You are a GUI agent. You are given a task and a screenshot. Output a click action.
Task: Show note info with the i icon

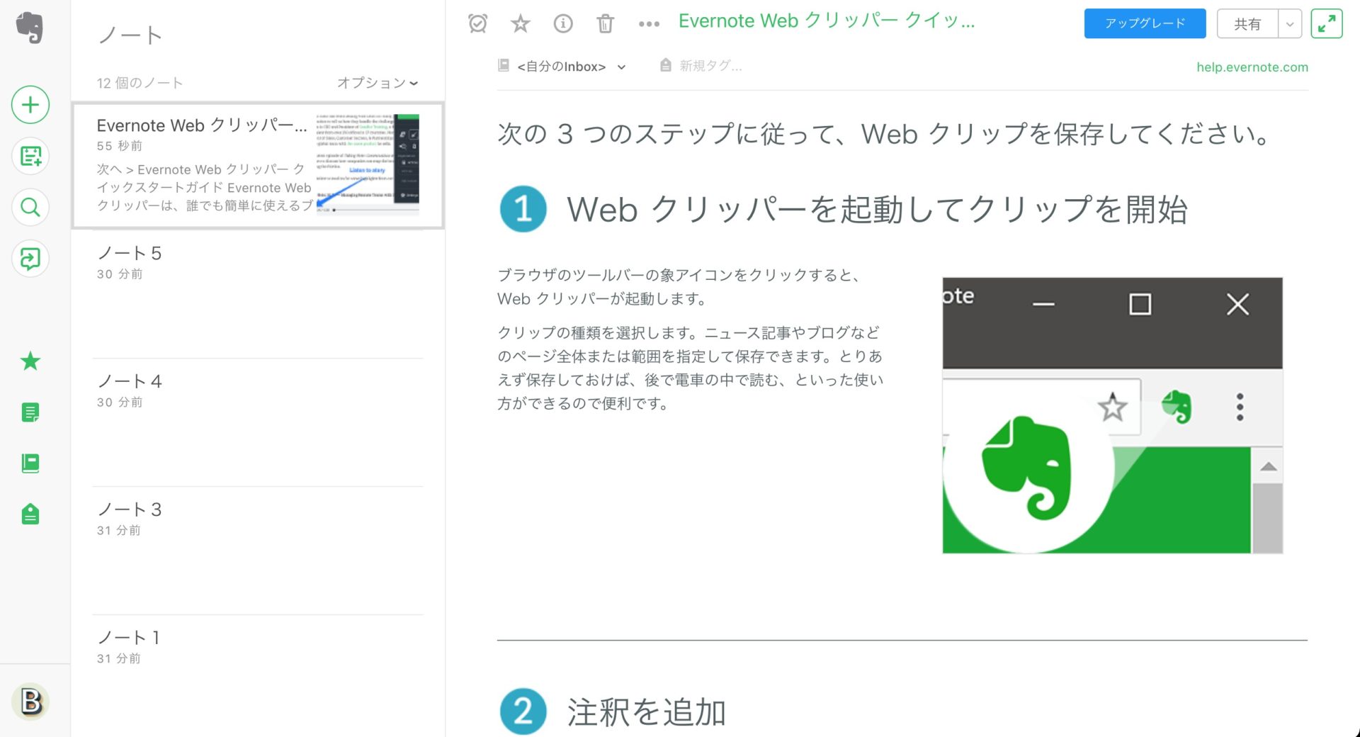coord(563,23)
